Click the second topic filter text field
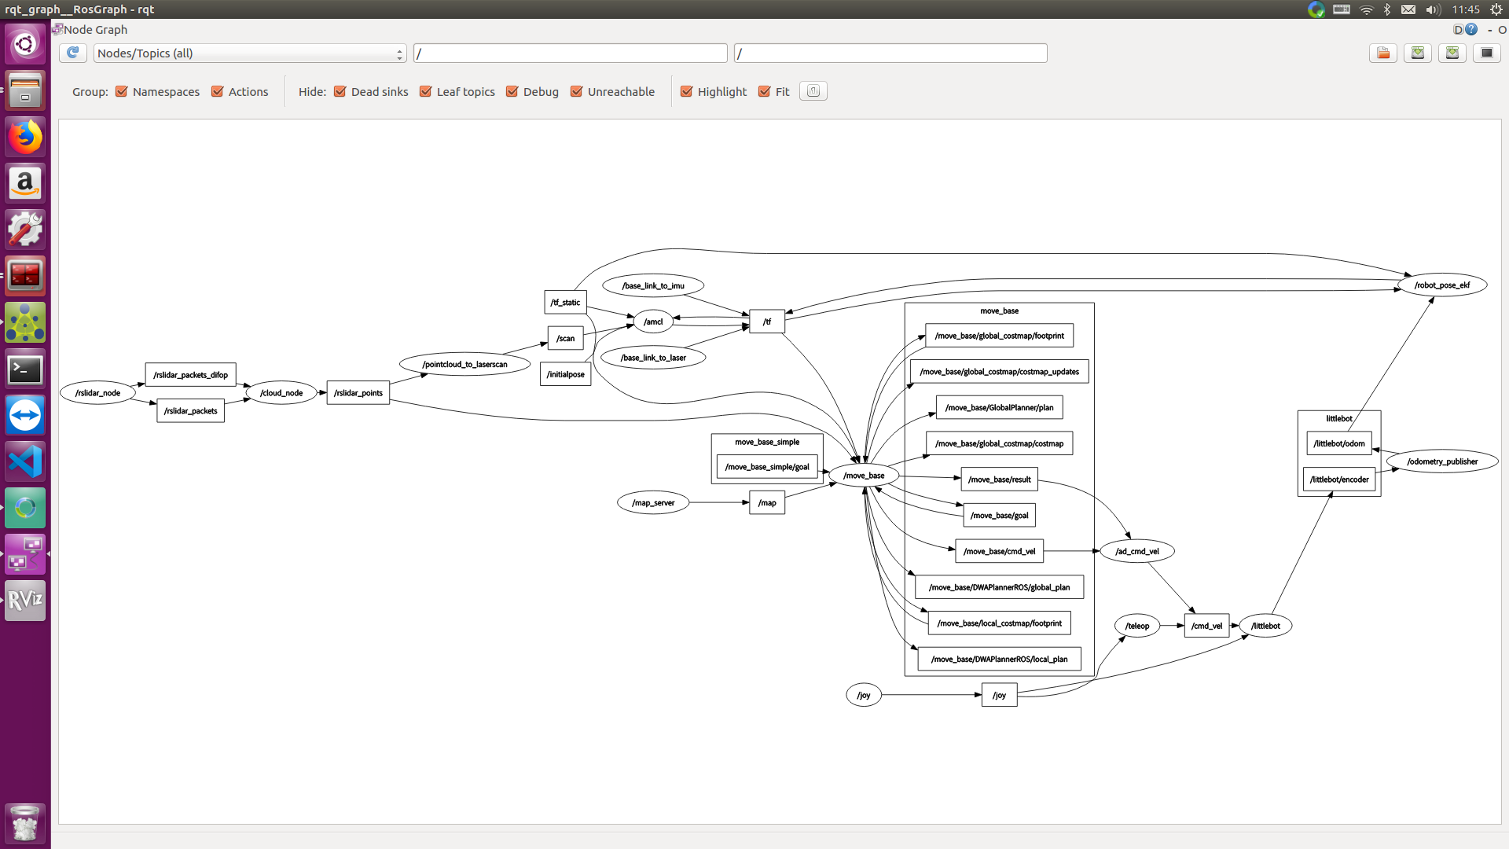Viewport: 1509px width, 849px height. [890, 53]
